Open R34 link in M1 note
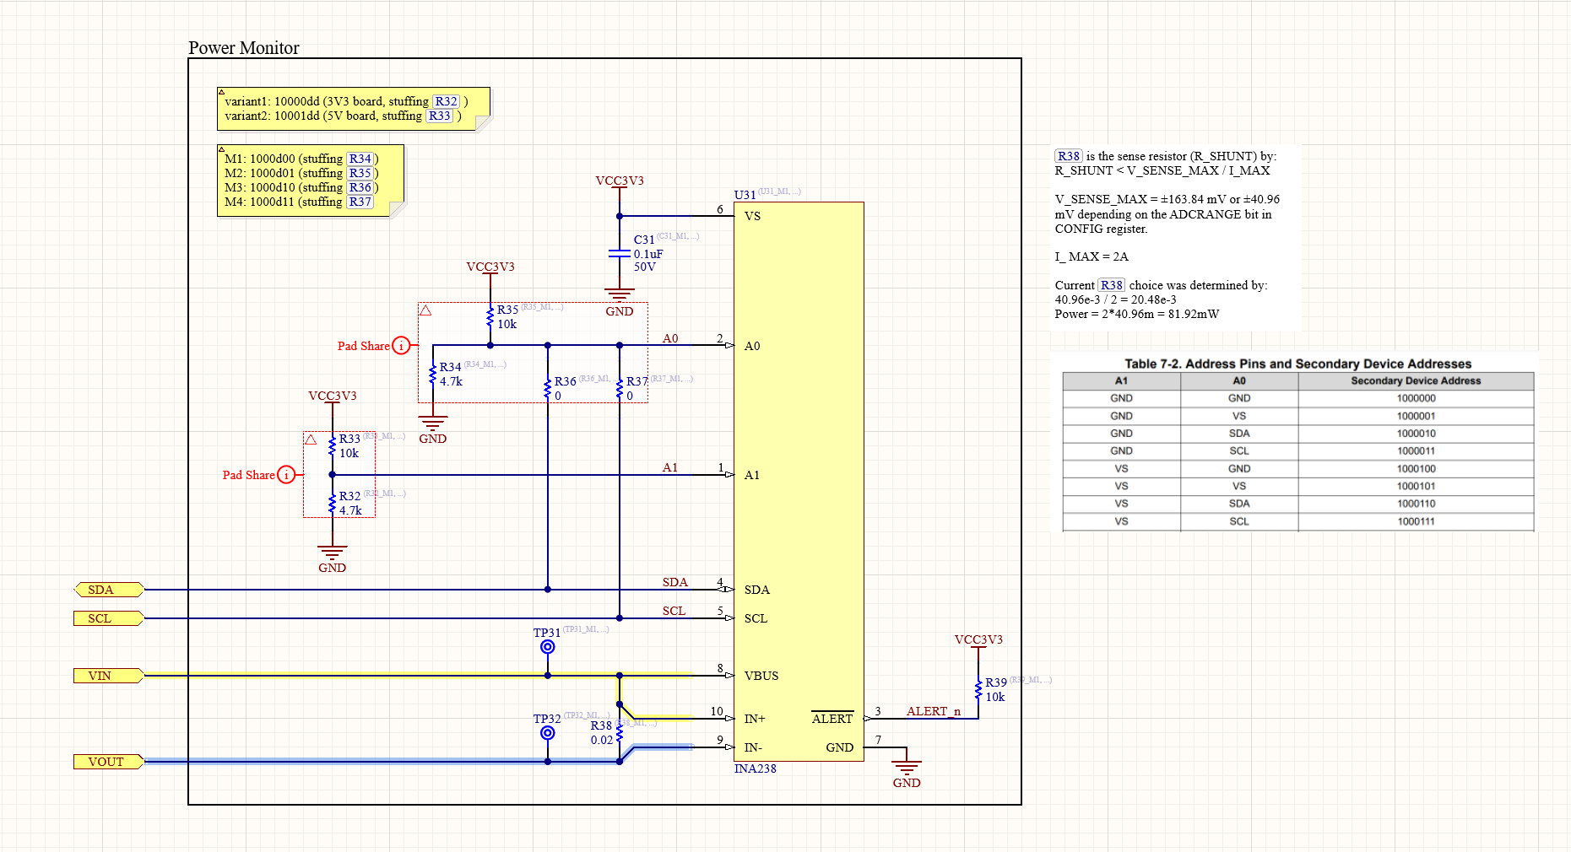 point(360,159)
